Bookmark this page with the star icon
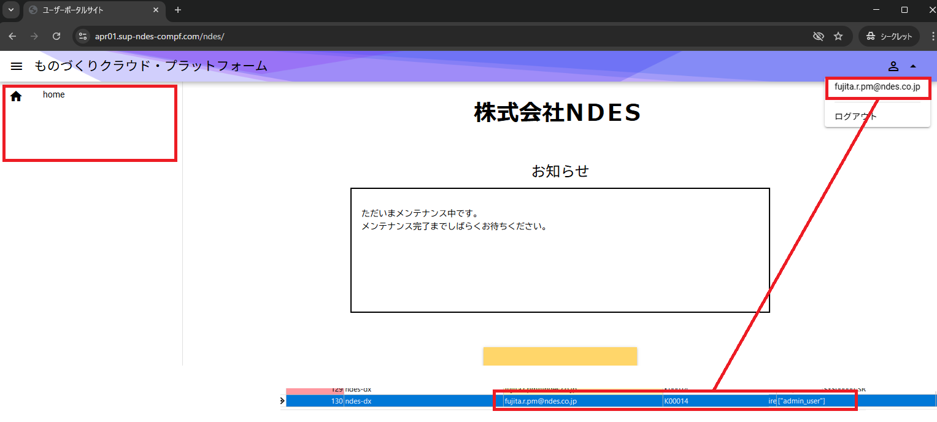The image size is (937, 422). click(838, 36)
